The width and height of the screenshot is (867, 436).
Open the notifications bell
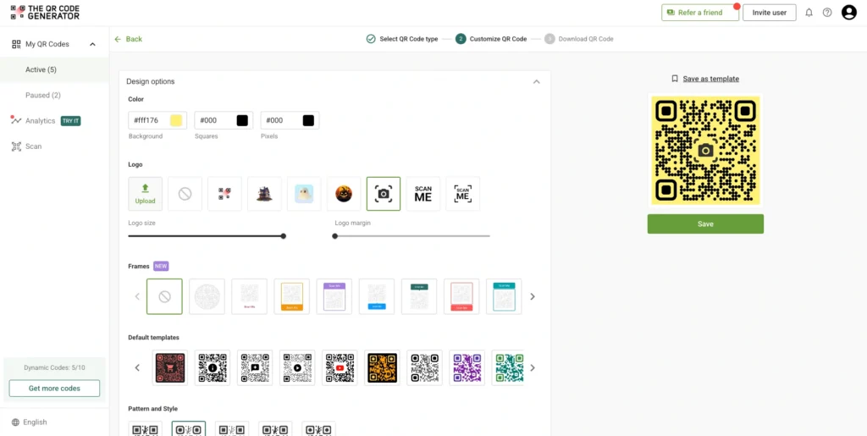[809, 12]
